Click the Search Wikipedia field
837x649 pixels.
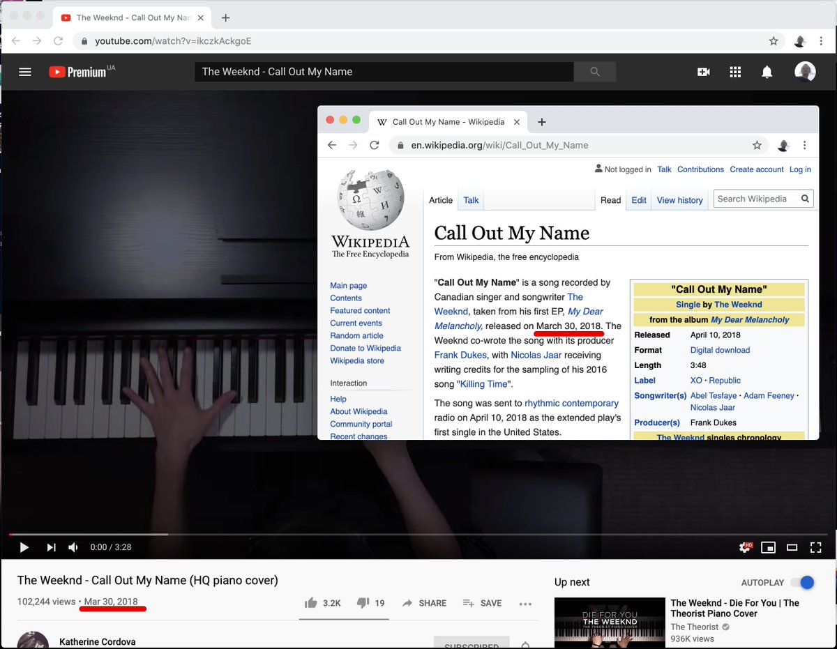click(x=757, y=199)
